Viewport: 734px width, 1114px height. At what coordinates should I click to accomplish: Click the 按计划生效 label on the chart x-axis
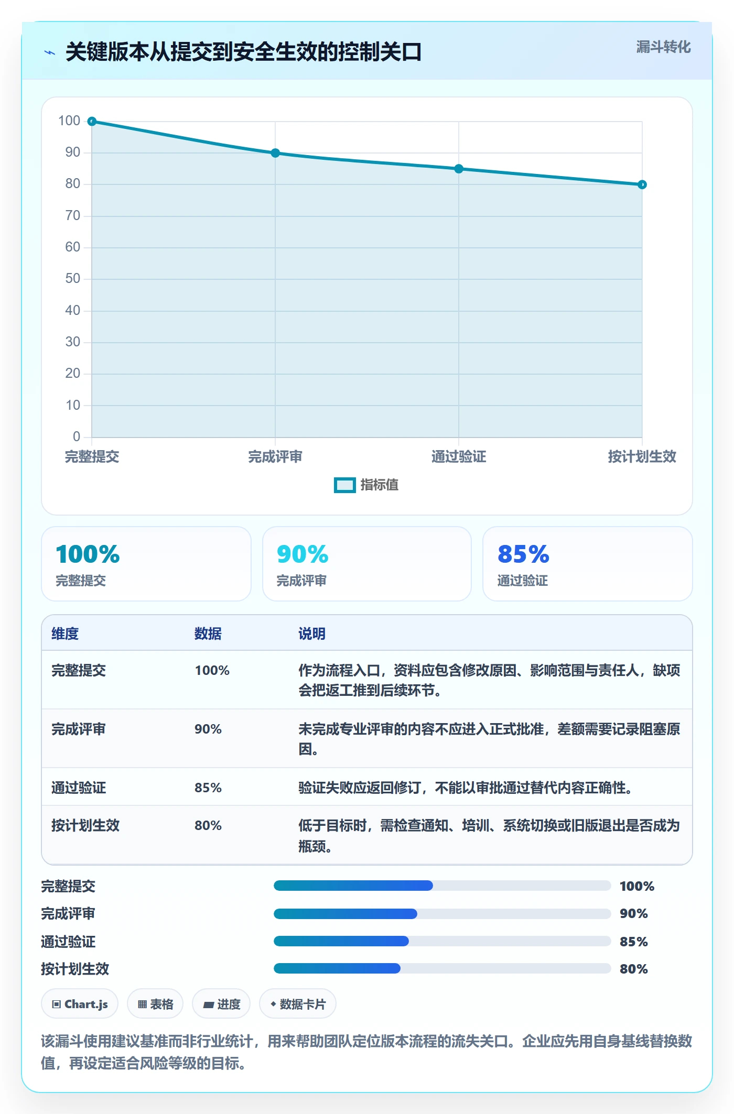pos(642,456)
